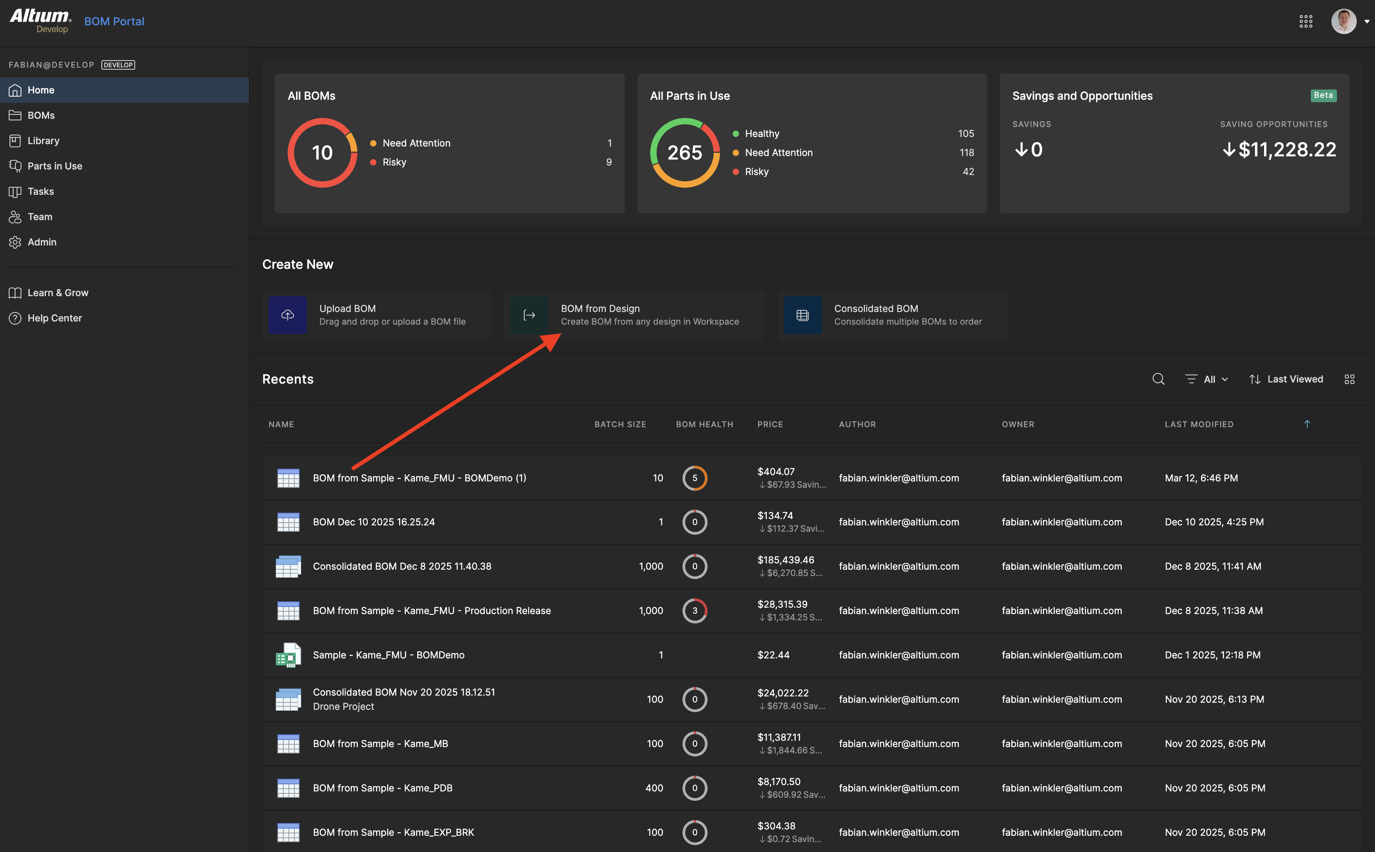The width and height of the screenshot is (1375, 852).
Task: Click the search icon in Recents
Action: coord(1158,379)
